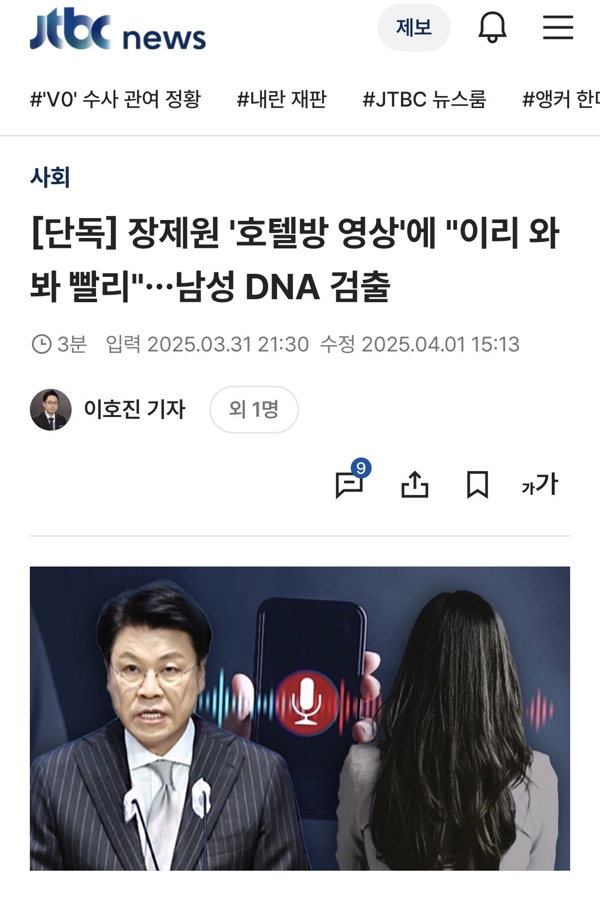Tap the share article icon
The height and width of the screenshot is (917, 600).
click(414, 484)
